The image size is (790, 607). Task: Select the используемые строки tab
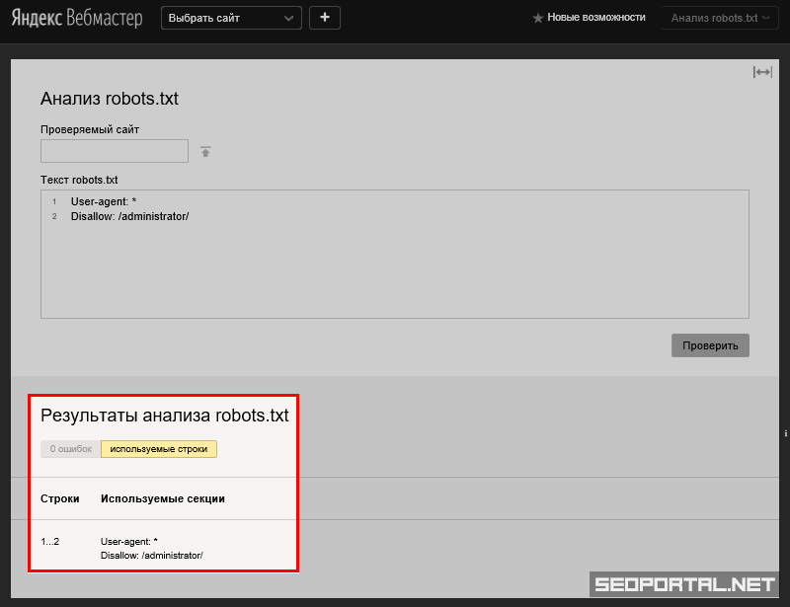(158, 449)
